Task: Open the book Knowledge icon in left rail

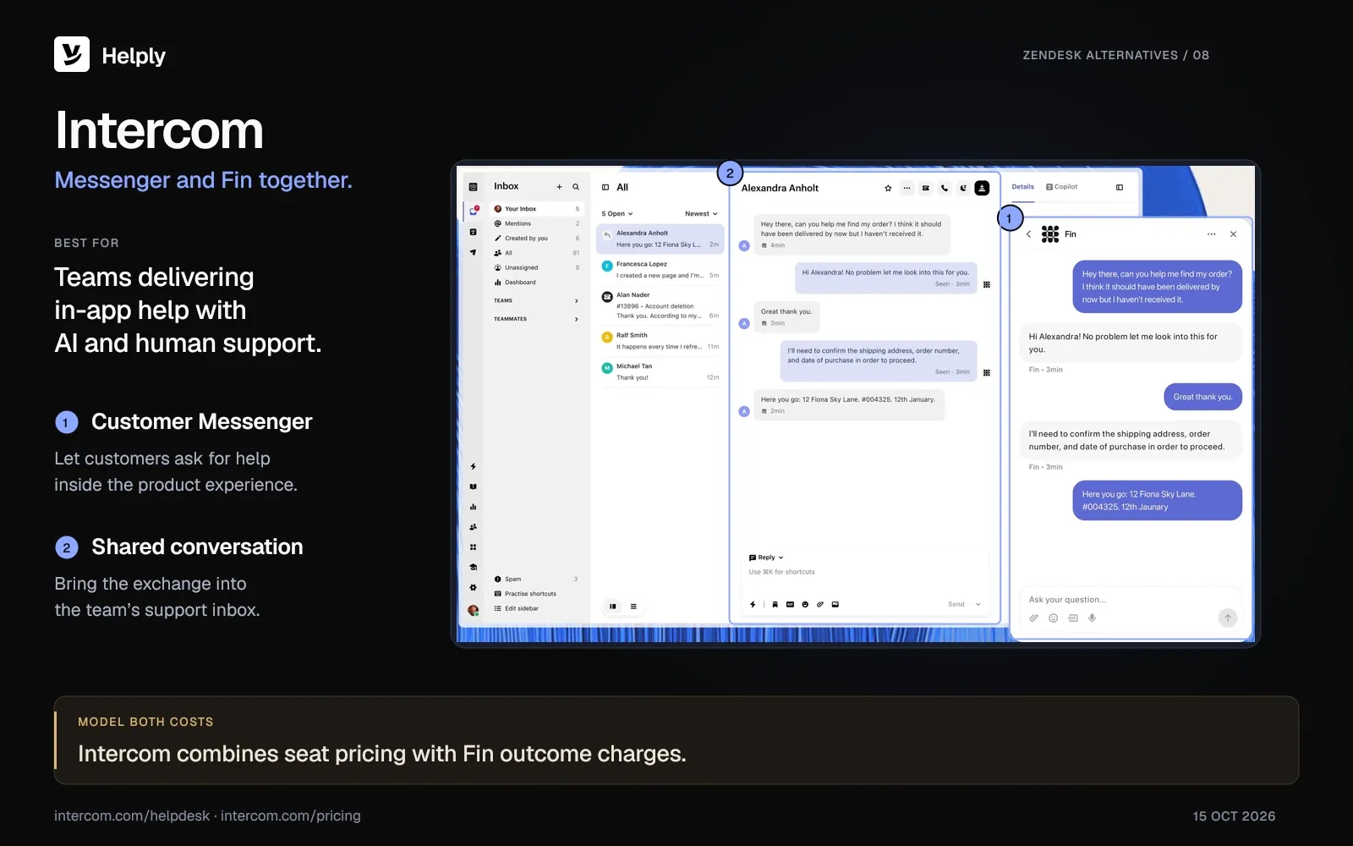Action: tap(473, 486)
